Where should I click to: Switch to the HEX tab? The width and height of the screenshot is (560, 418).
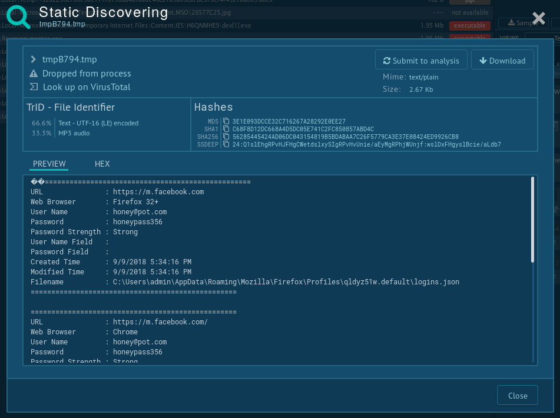click(102, 164)
